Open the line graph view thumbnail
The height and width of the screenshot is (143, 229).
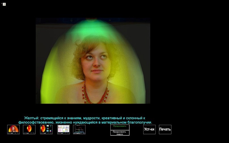point(79,129)
